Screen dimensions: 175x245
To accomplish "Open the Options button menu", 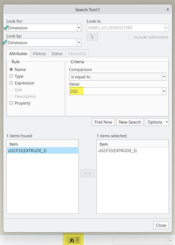I will (157, 122).
